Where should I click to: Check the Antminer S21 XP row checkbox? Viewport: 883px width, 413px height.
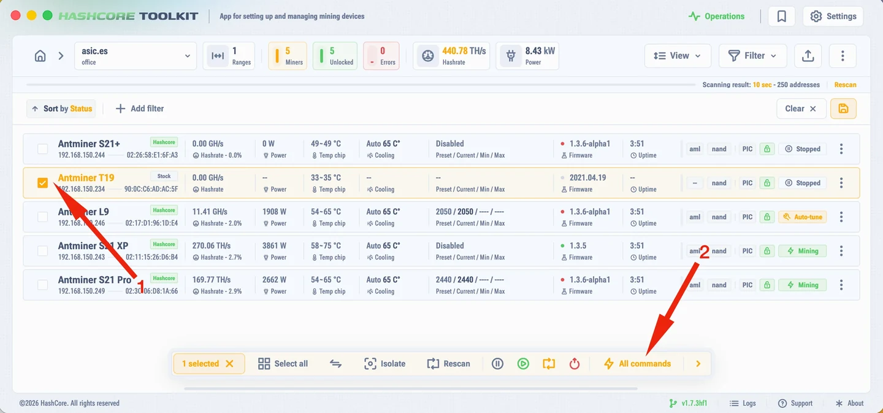coord(42,251)
